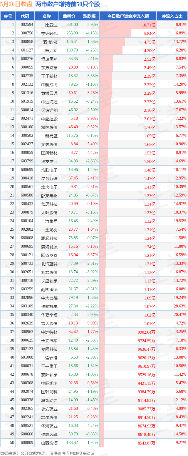The width and height of the screenshot is (188, 456).
Task: Click net inflow ratio 28.63%
Action: pos(180,306)
